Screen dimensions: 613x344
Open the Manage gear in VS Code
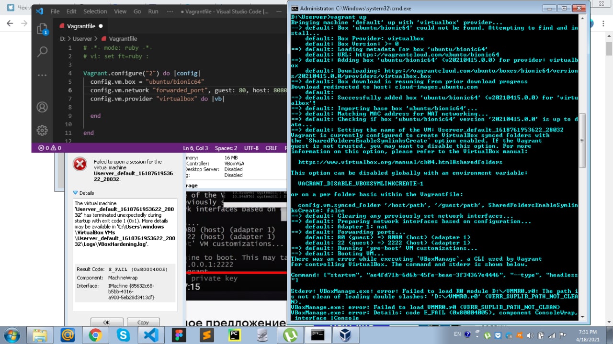(x=42, y=130)
